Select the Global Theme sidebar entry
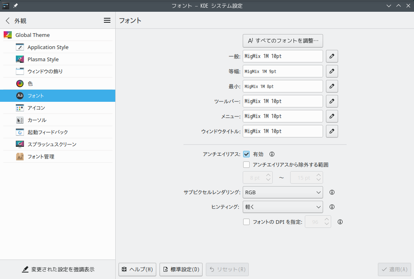Screen dimensions: 414x279 pos(58,35)
